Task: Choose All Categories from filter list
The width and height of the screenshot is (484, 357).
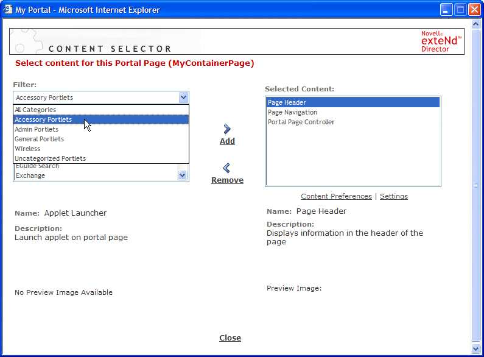Action: click(x=101, y=110)
